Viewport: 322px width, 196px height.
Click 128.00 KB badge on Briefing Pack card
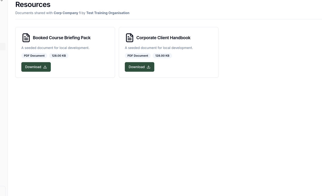click(x=59, y=55)
